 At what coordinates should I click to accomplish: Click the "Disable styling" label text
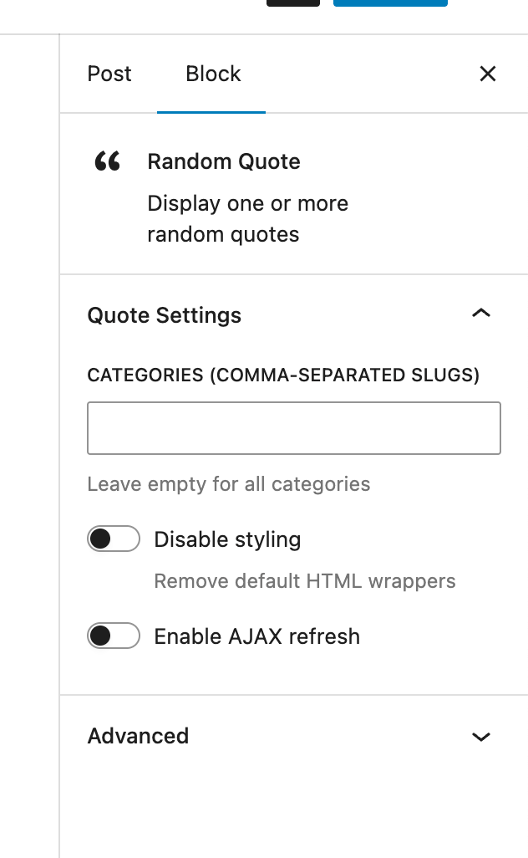(x=227, y=539)
